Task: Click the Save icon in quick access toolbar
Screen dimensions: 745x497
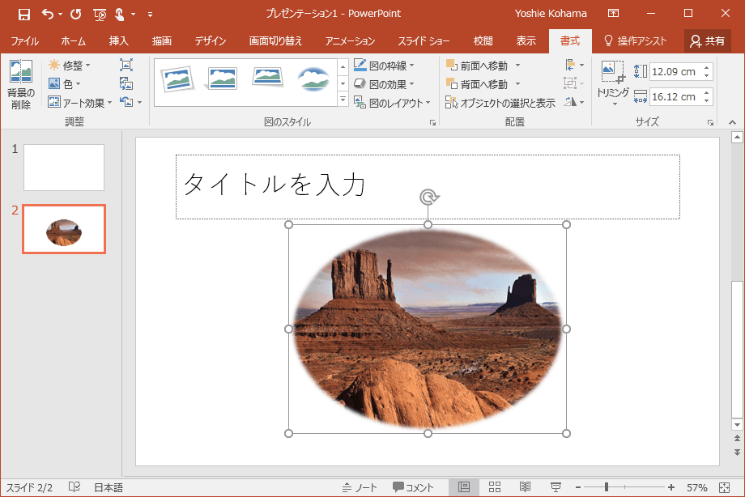Action: click(24, 14)
